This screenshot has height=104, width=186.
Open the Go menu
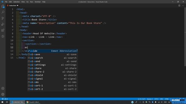click(27, 2)
